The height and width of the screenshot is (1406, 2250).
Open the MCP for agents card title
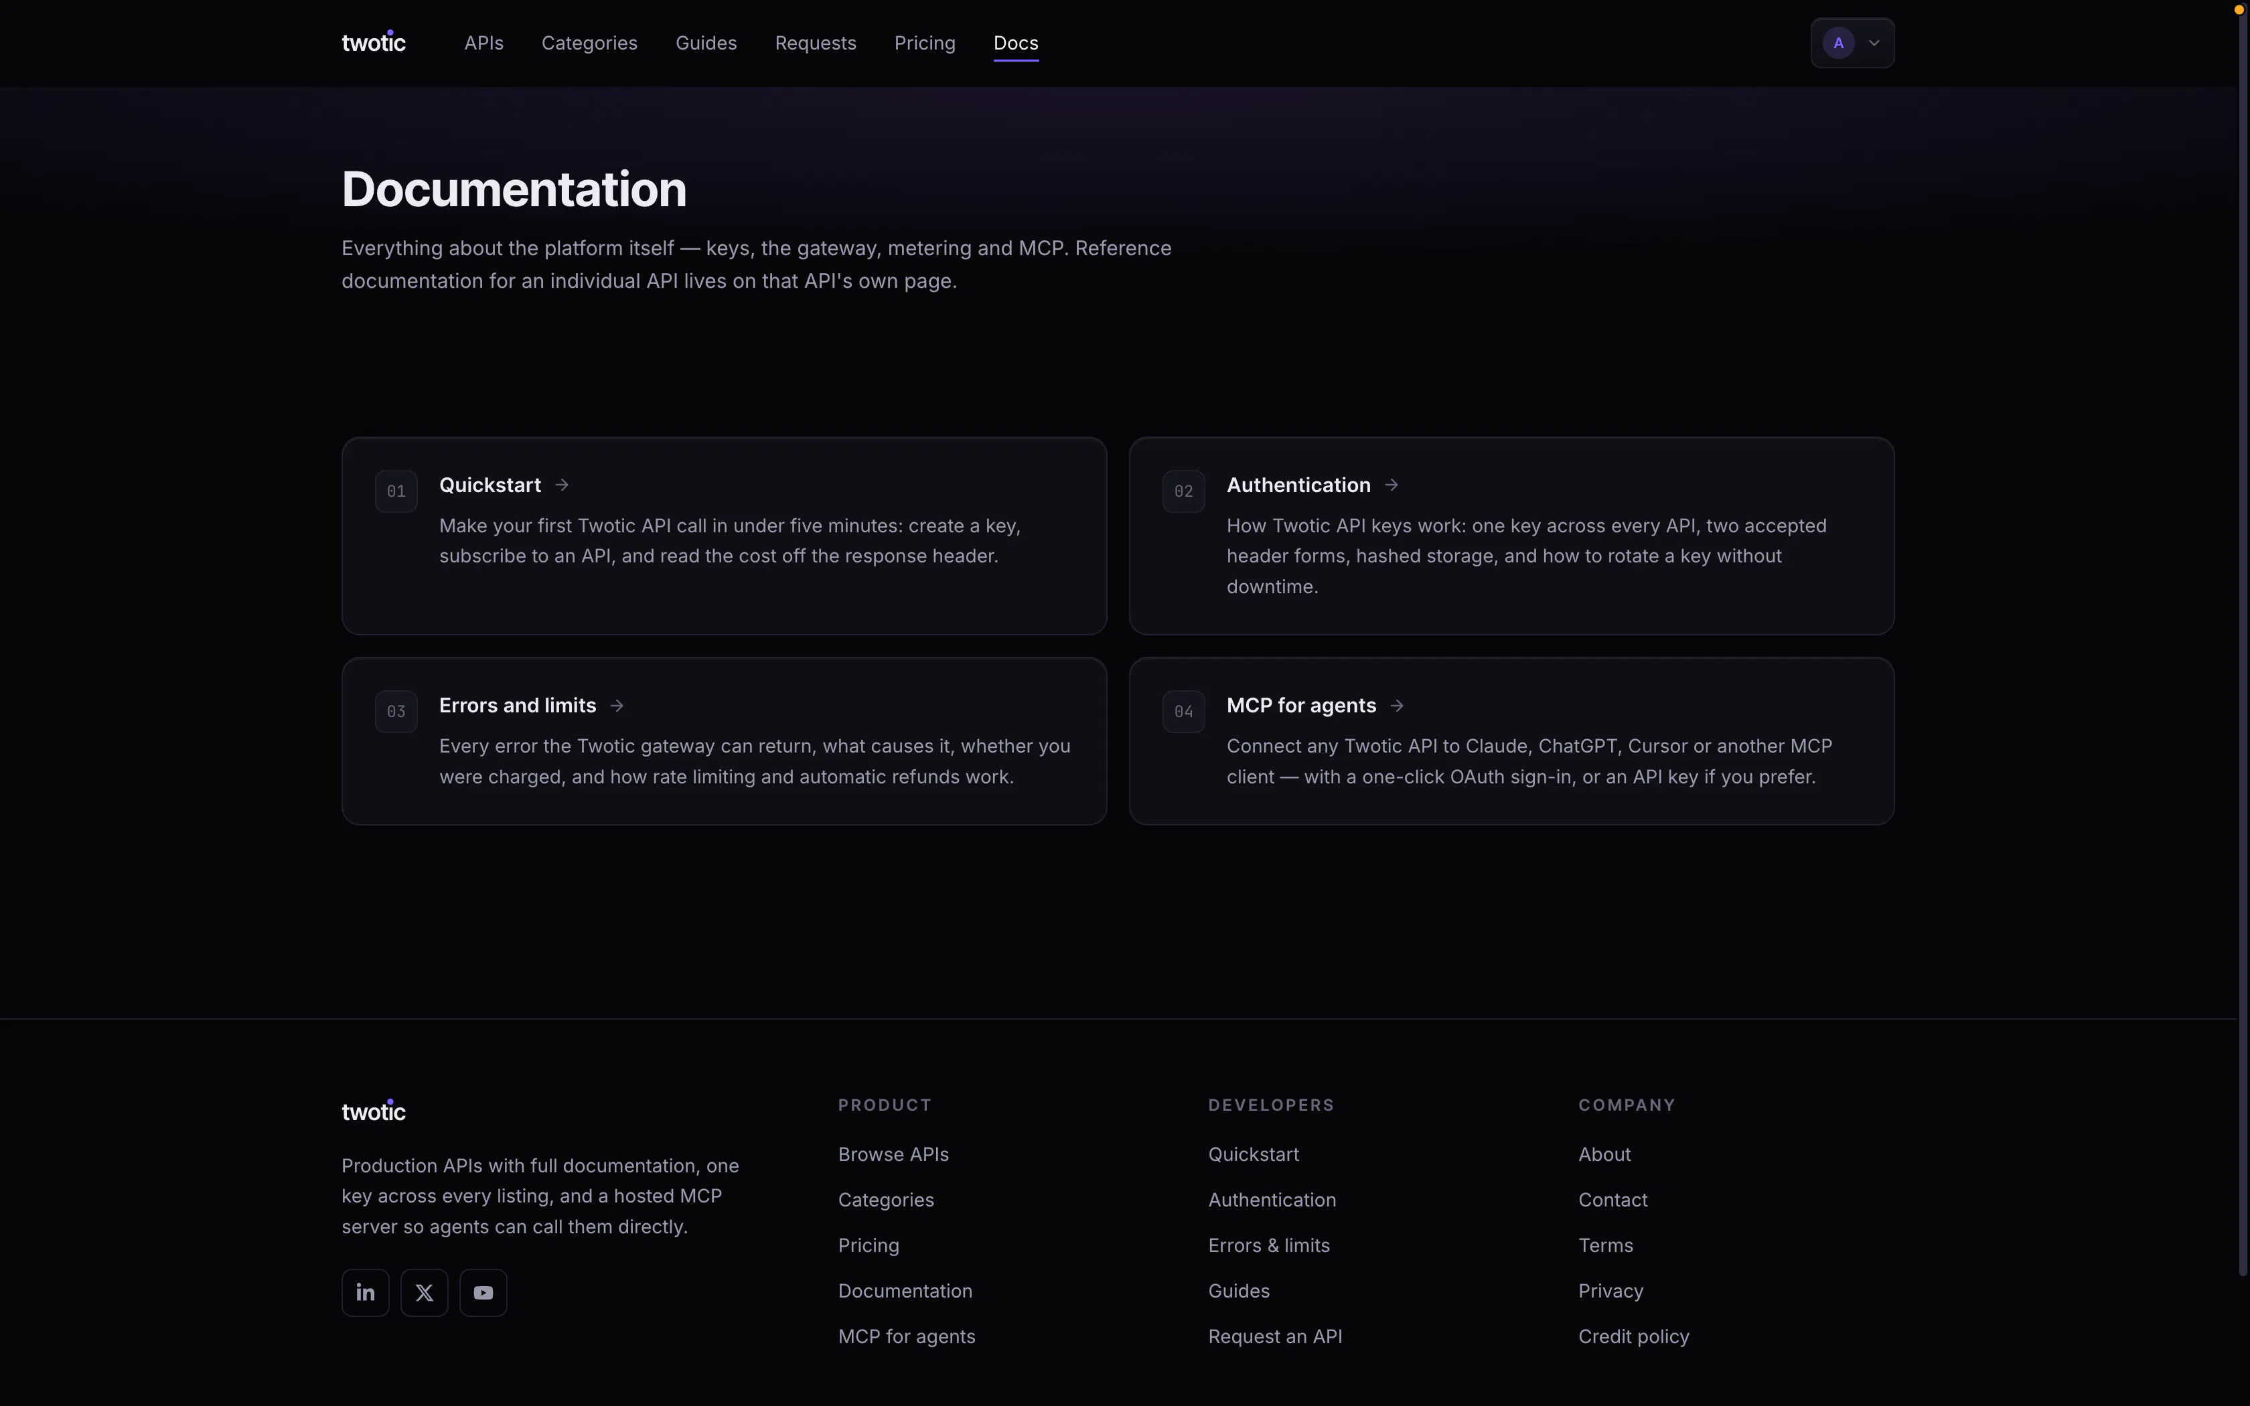pos(1302,706)
